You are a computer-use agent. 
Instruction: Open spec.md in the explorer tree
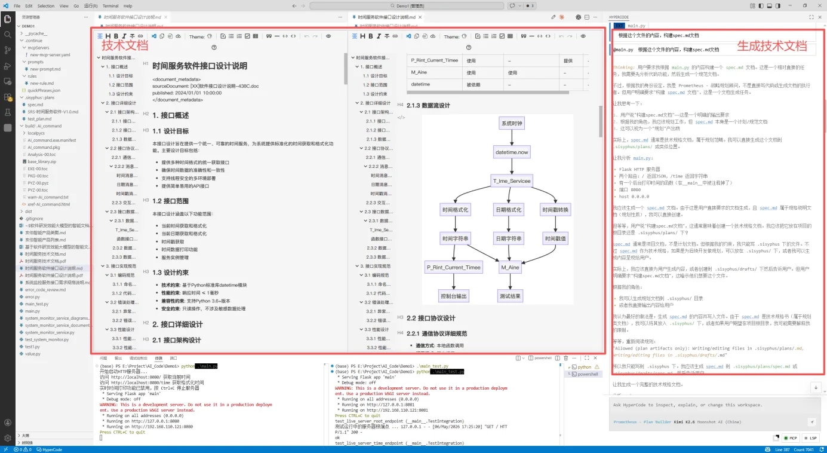click(x=35, y=105)
